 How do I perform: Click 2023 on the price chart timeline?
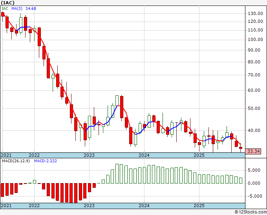click(x=89, y=155)
